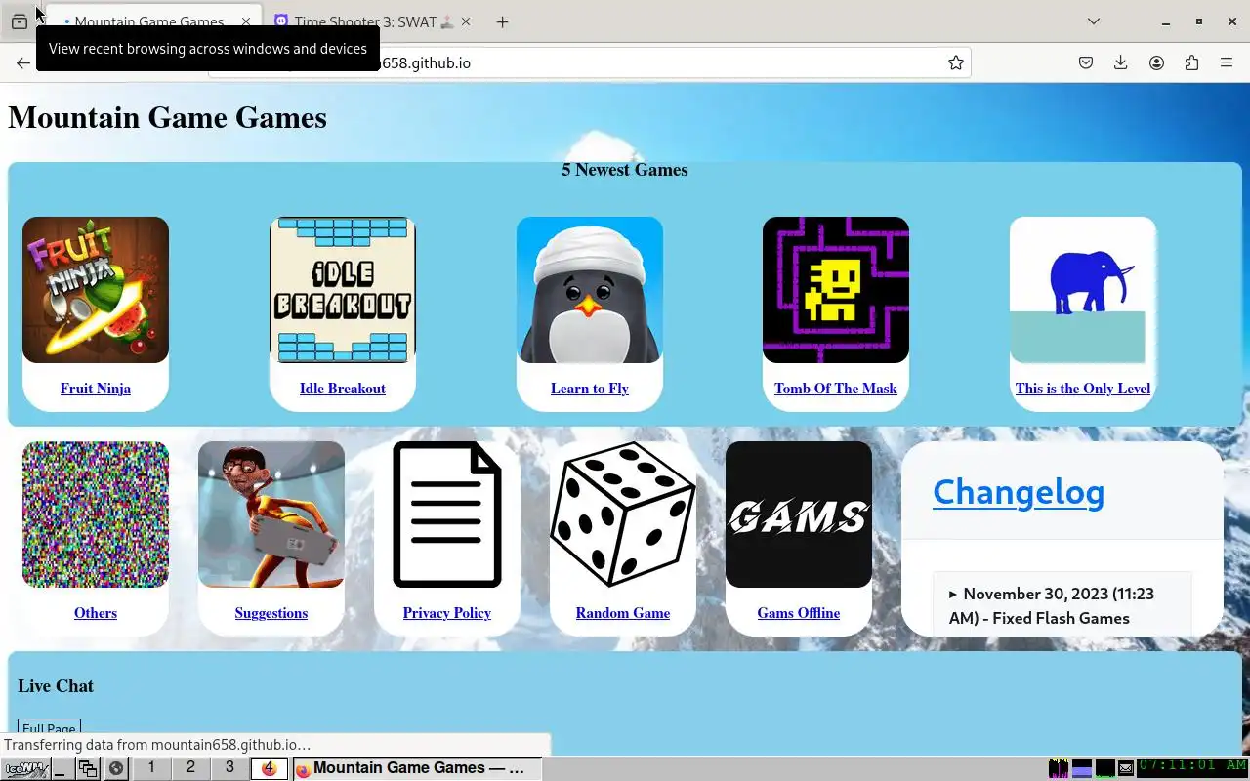Open the Fruit Ninja game thumbnail
This screenshot has height=781, width=1250.
pyautogui.click(x=96, y=290)
